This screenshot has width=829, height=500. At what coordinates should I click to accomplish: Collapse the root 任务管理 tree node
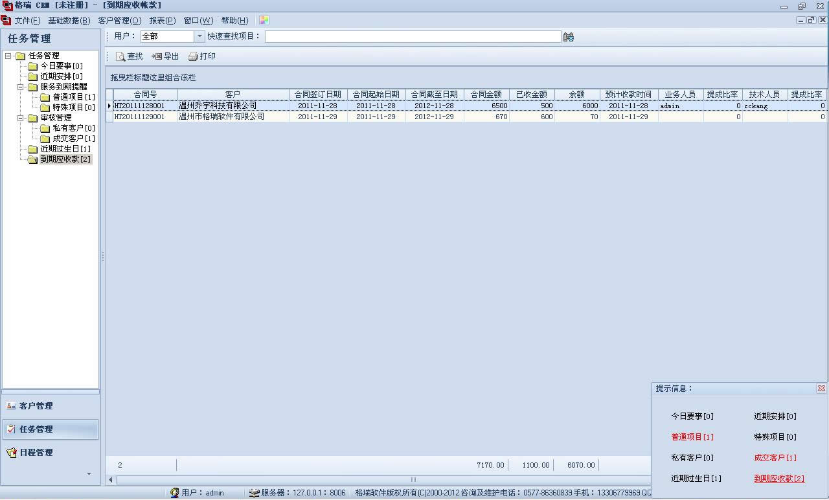(8, 56)
